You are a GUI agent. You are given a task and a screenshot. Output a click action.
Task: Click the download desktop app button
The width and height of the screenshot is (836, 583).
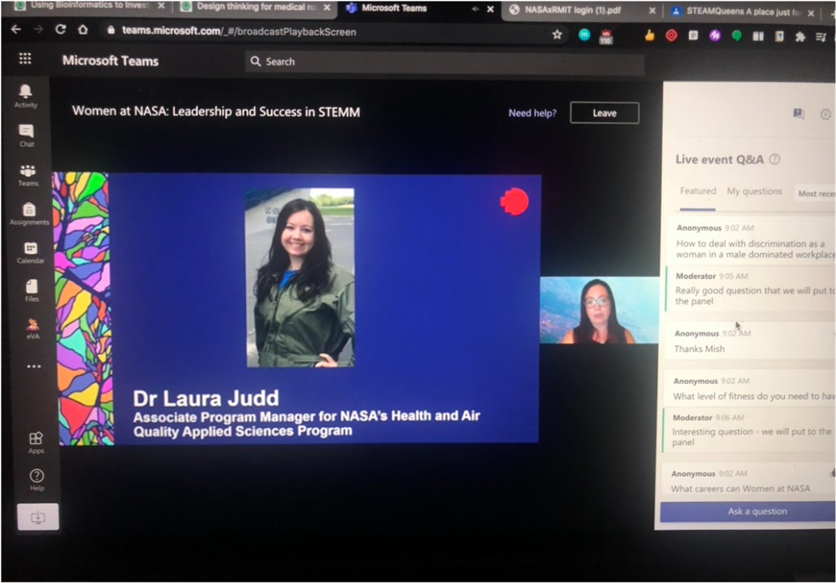tap(38, 517)
